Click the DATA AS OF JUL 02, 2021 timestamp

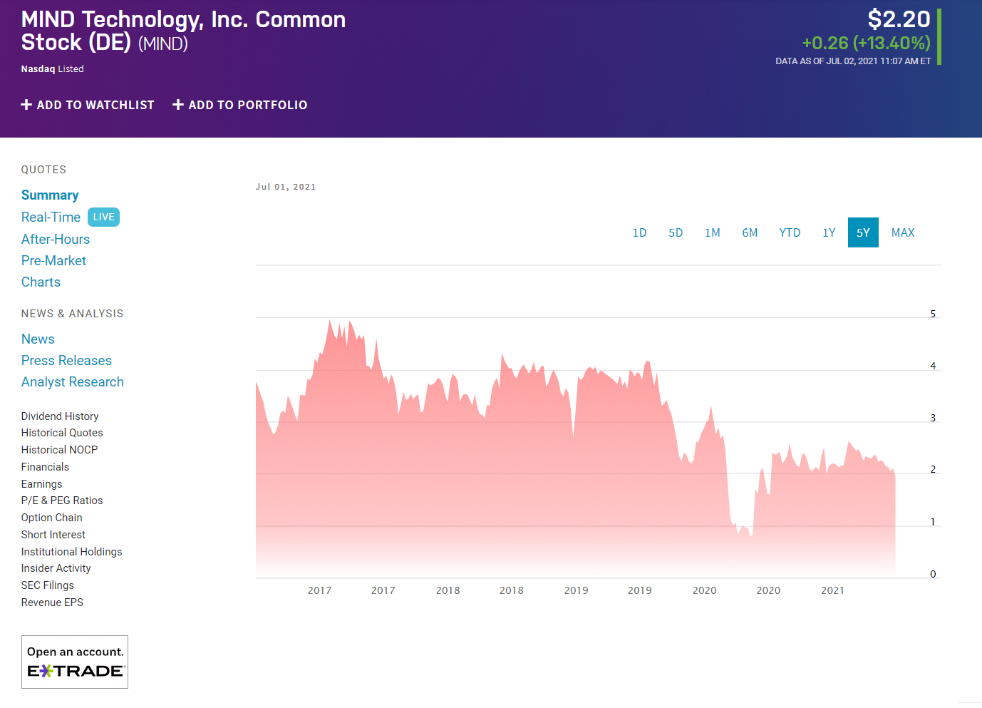click(853, 61)
